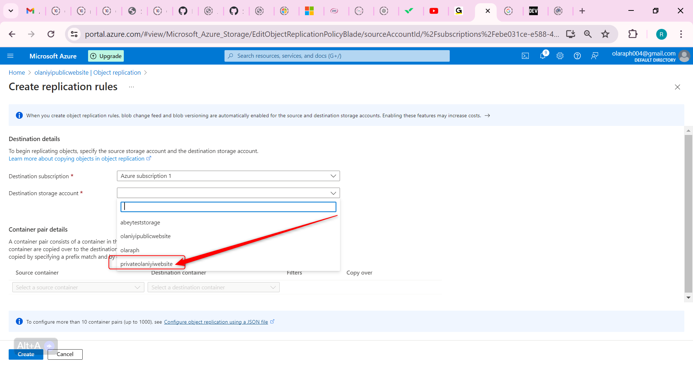
Task: Select abeyteststorage from the list
Action: click(x=228, y=223)
